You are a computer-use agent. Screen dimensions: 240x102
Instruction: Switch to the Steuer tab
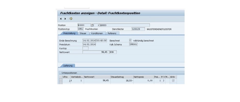83,33
